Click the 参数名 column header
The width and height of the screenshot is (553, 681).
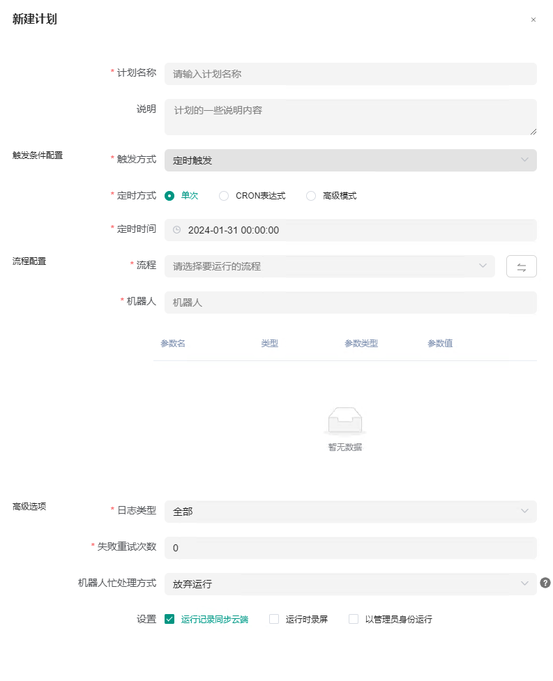[x=173, y=343]
